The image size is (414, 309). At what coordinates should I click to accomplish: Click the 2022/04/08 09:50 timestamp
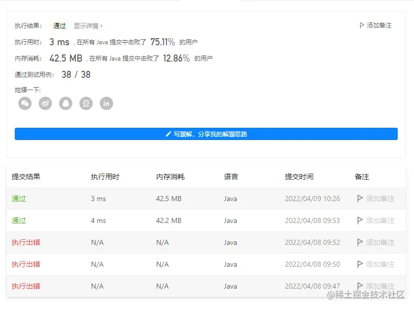pyautogui.click(x=312, y=264)
